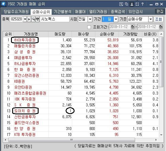166x151 pixels.
Task: Click the duplicate window icon
Action: click(x=127, y=4)
